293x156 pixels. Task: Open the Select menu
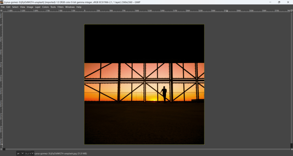(x=15, y=7)
